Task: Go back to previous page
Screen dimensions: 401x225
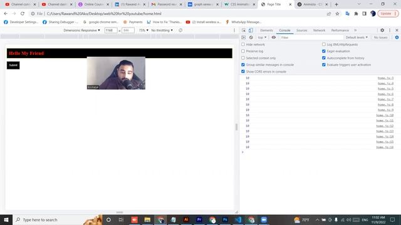Action: [x=6, y=14]
